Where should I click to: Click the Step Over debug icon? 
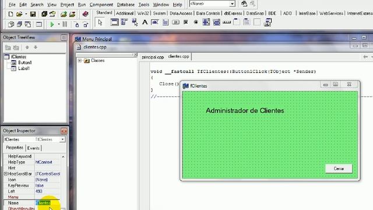pyautogui.click(x=86, y=24)
